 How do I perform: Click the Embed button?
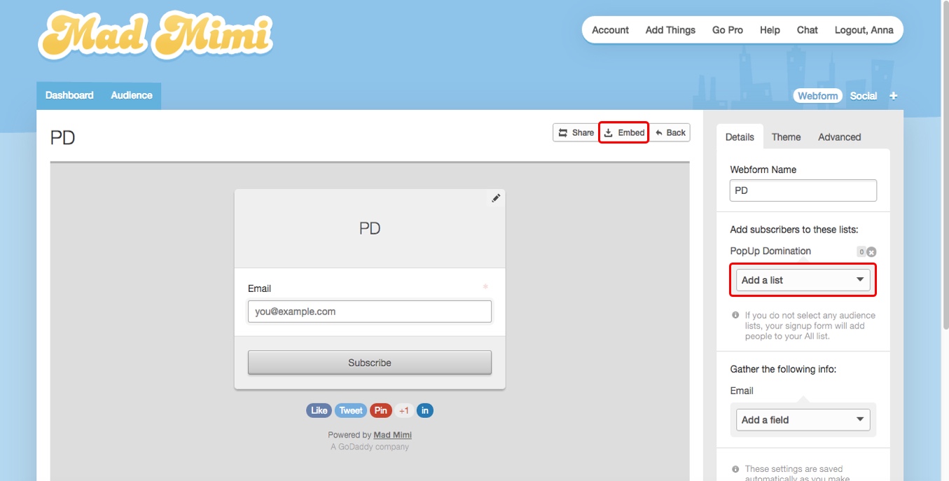click(624, 132)
